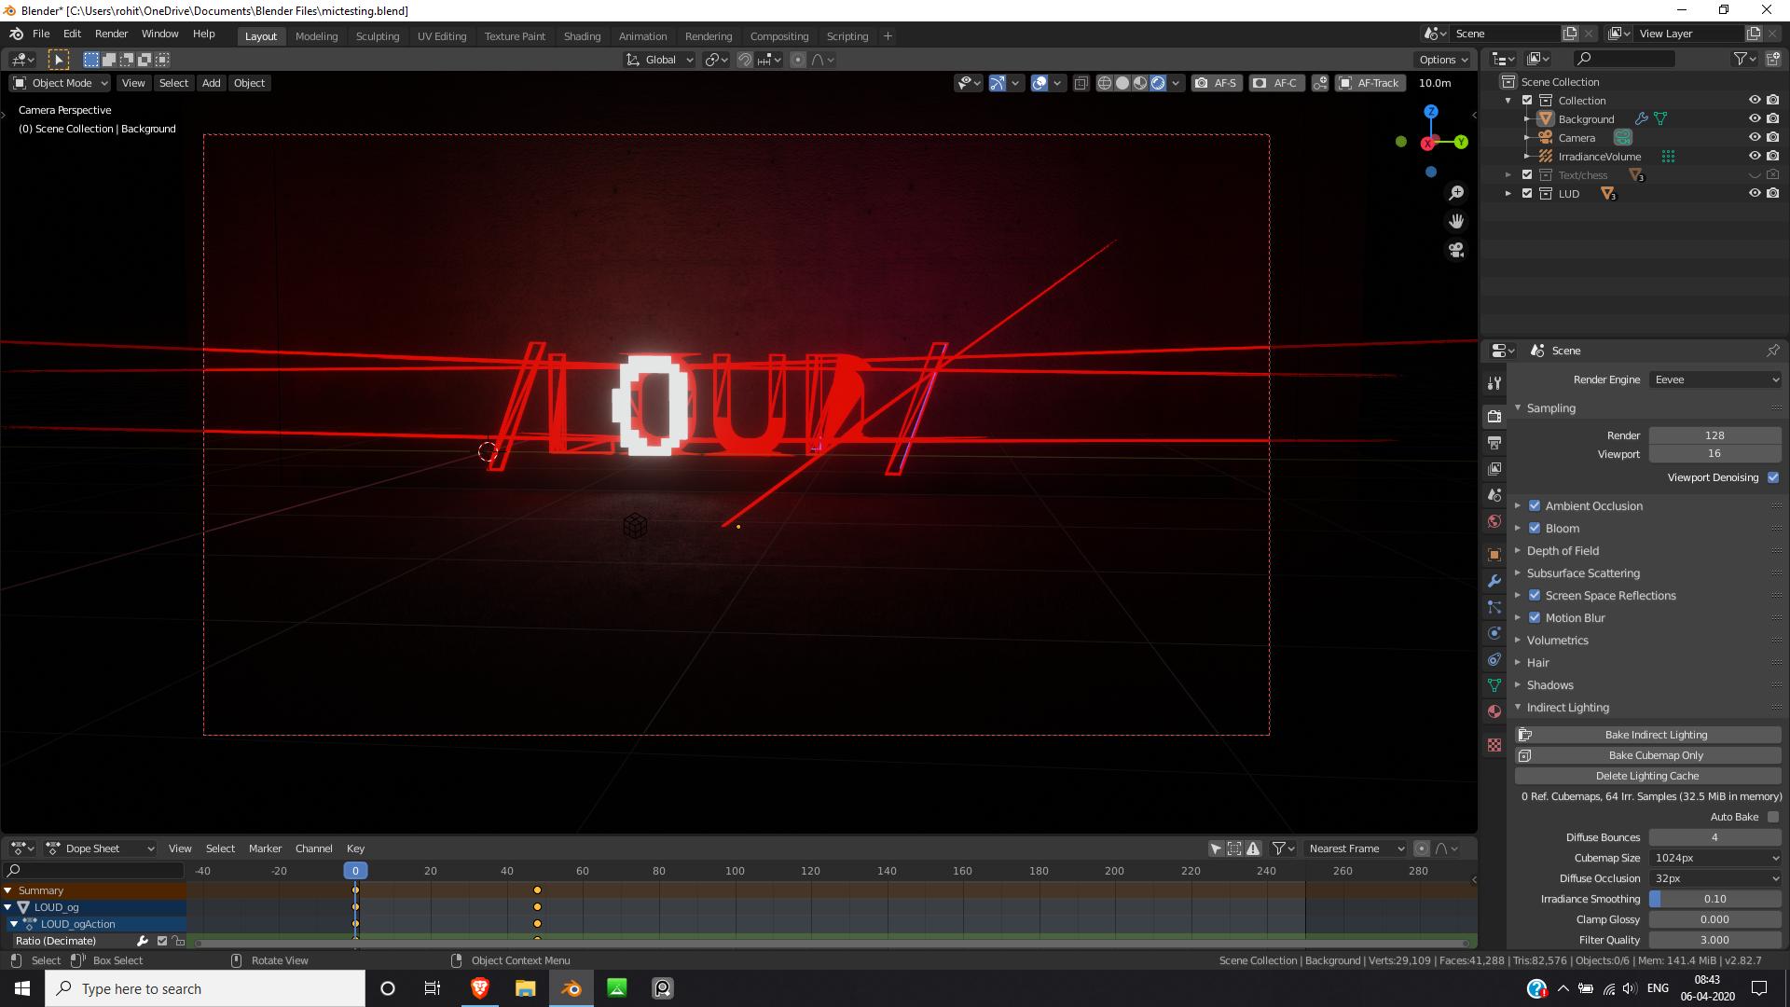Click the Shading menu tab
Image resolution: width=1790 pixels, height=1007 pixels.
coord(580,34)
